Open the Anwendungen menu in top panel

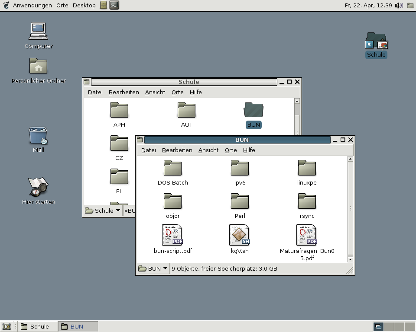(32, 6)
